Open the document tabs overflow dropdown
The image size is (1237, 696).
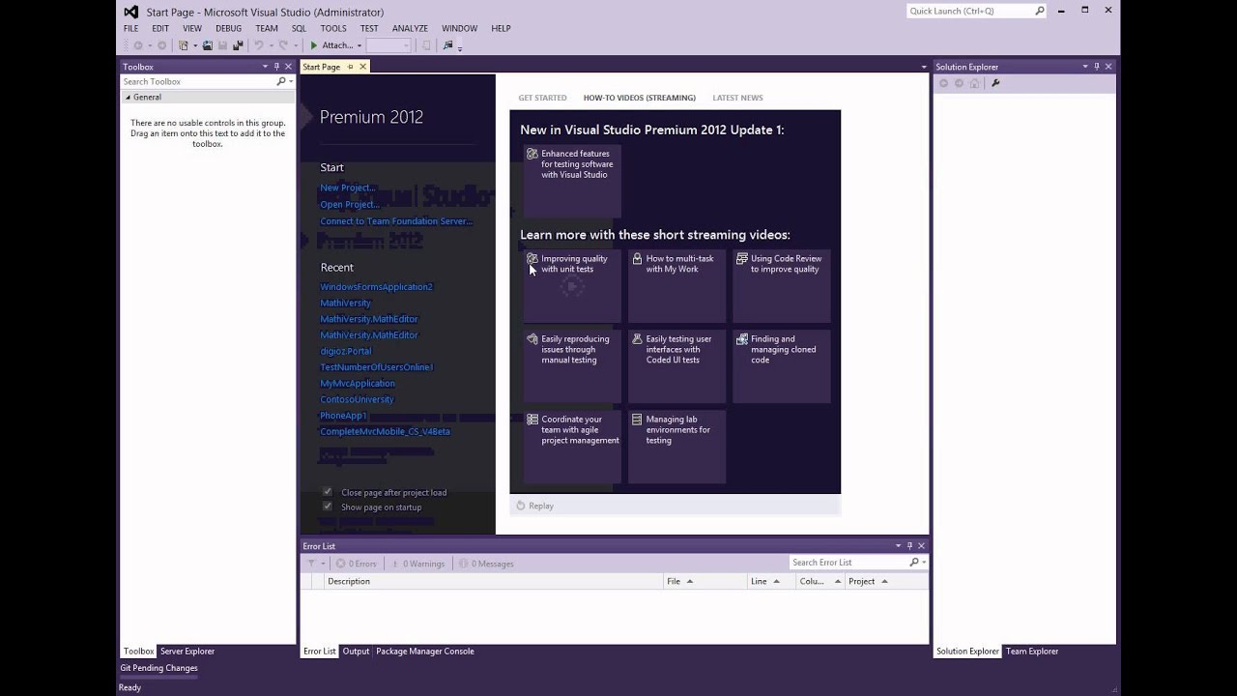[x=924, y=68]
